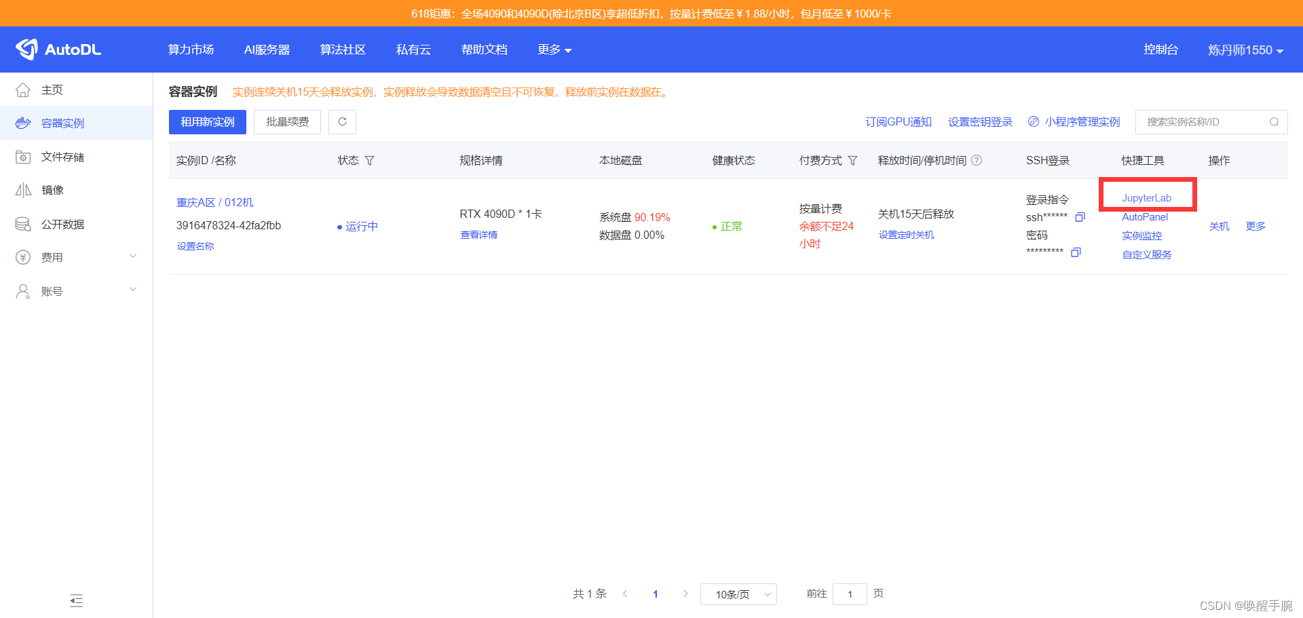
Task: Refresh the instance list
Action: click(x=342, y=122)
